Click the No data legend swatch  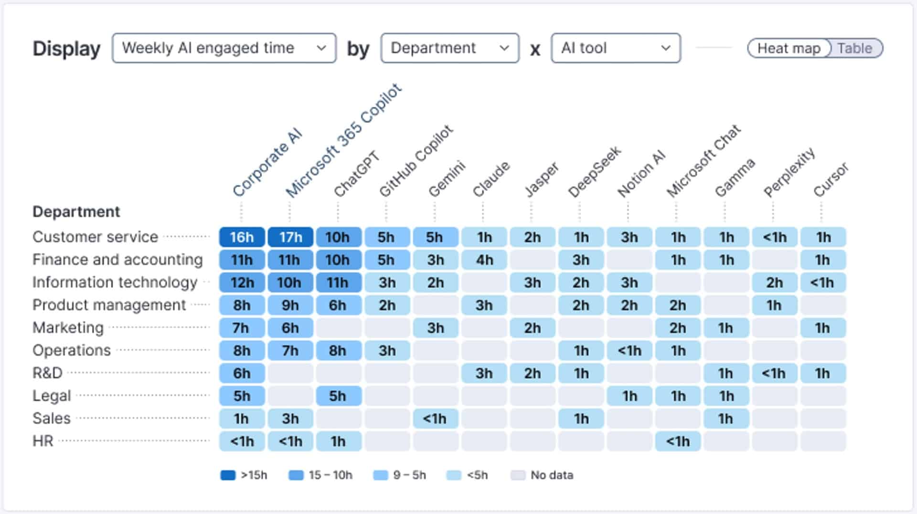coord(519,475)
